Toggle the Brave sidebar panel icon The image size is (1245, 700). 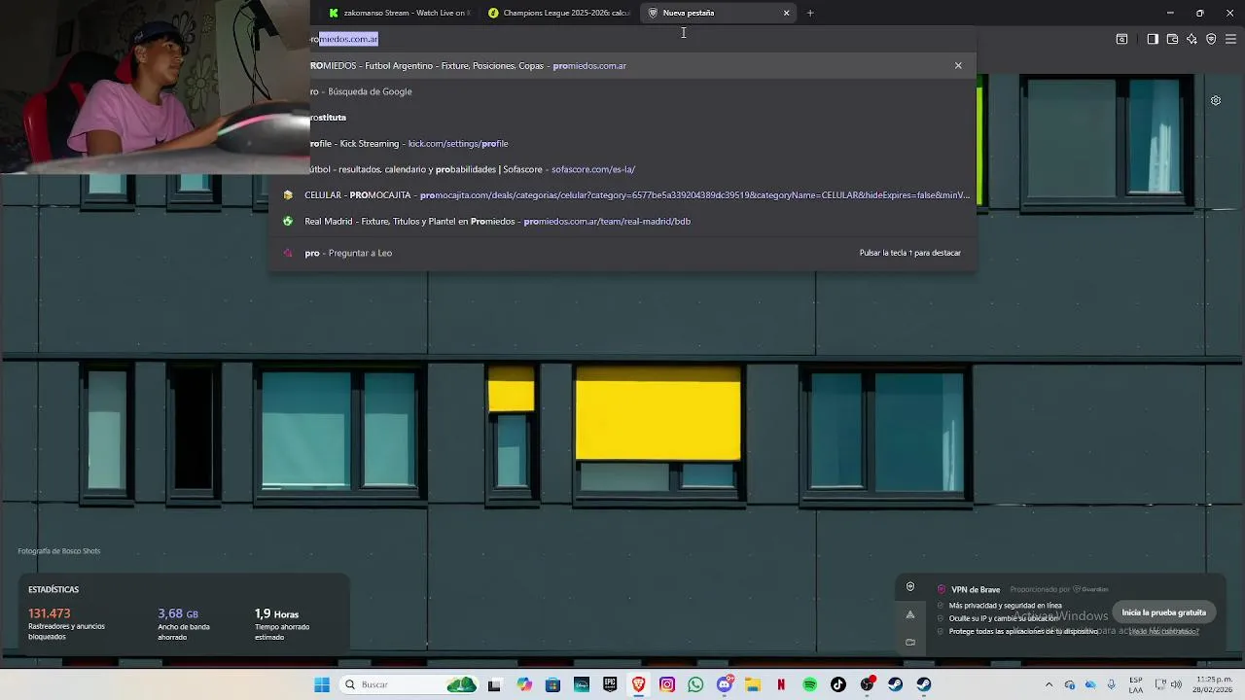coord(1153,39)
